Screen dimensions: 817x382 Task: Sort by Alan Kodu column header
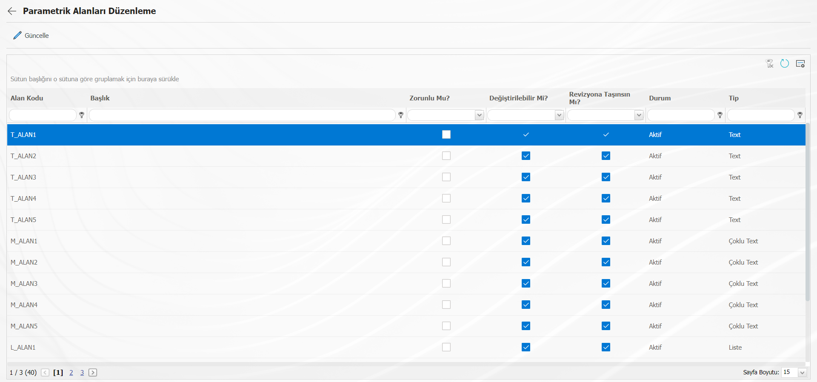[27, 98]
